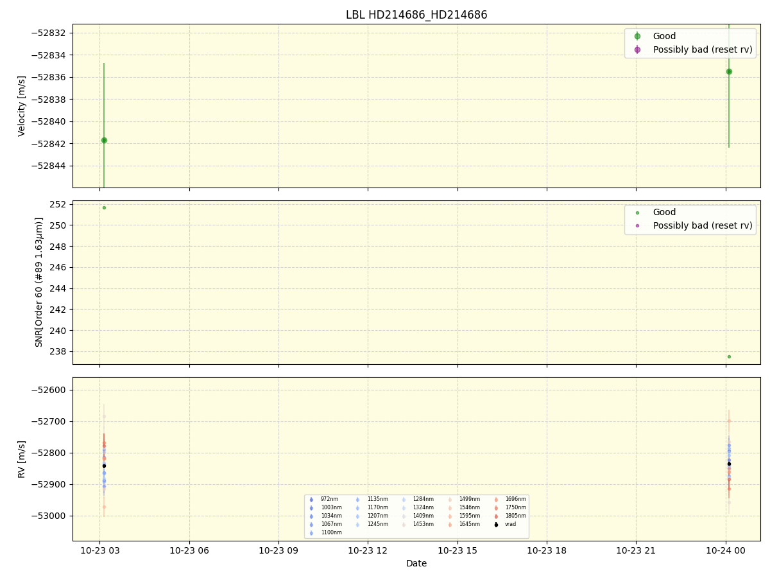Click the SNR data point near 238
770x578 pixels.
729,356
